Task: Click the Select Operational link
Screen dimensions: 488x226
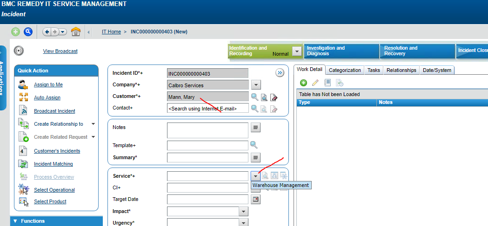Action: [54, 190]
